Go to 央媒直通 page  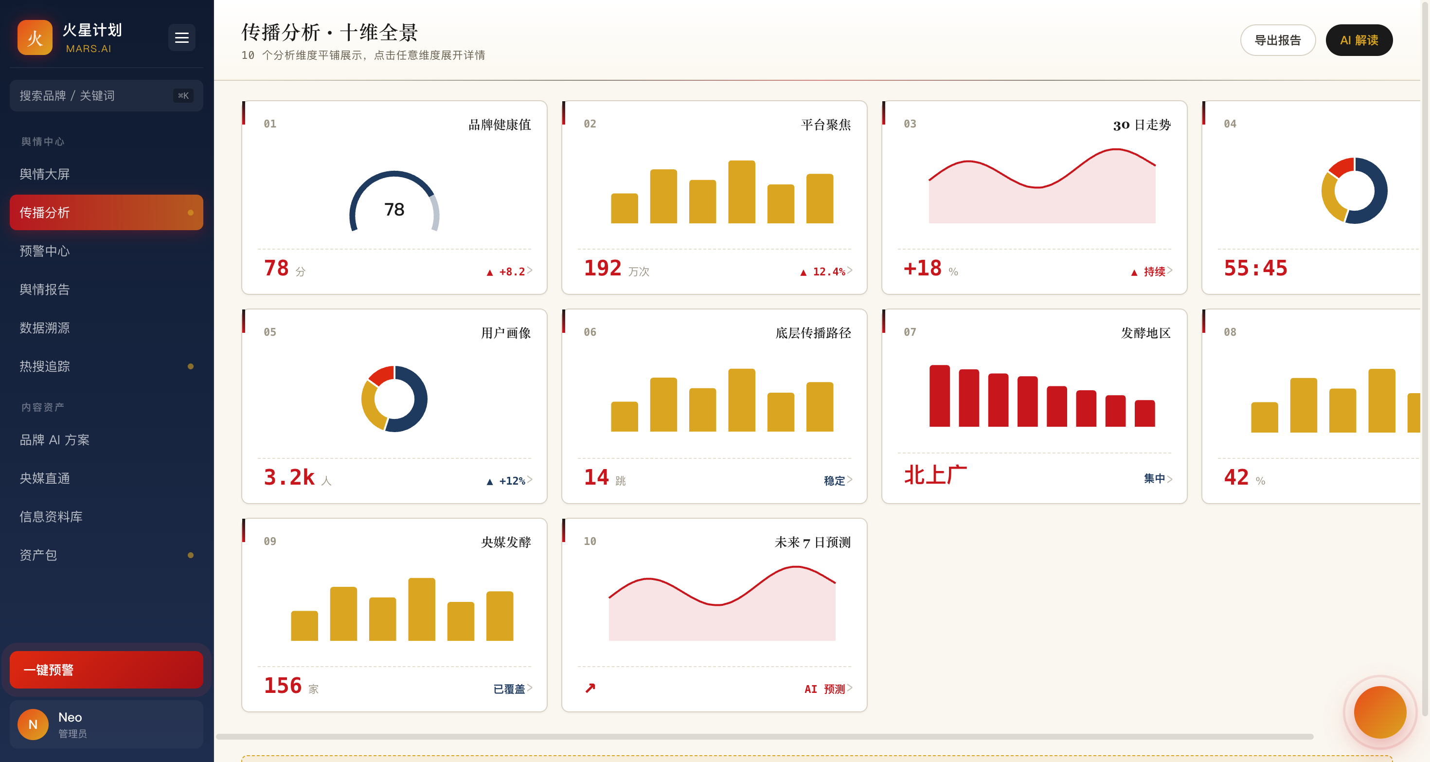click(x=106, y=478)
